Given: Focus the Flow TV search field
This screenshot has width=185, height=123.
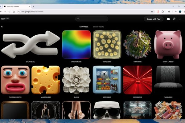Looking at the screenshot, I should [x=92, y=19].
